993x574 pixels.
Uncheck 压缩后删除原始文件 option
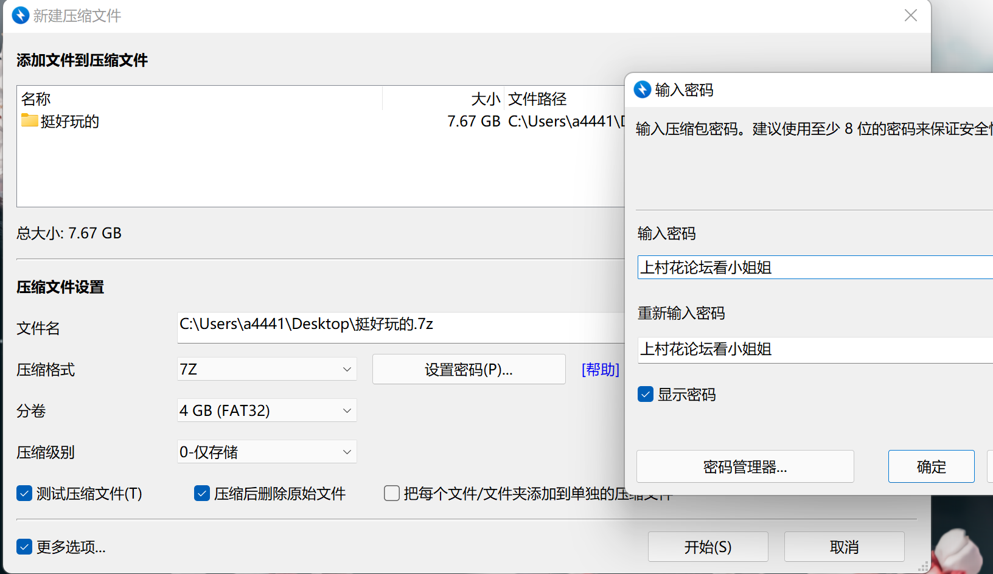202,493
